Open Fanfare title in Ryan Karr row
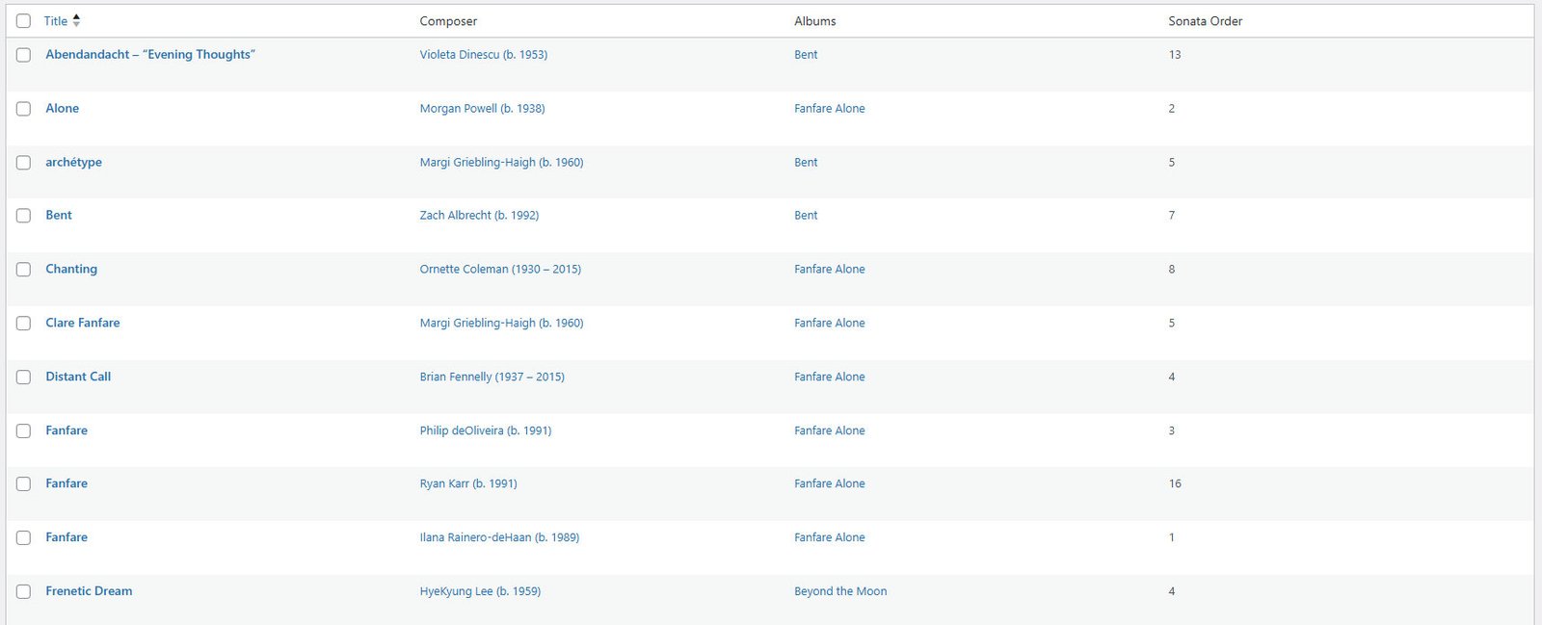 66,484
